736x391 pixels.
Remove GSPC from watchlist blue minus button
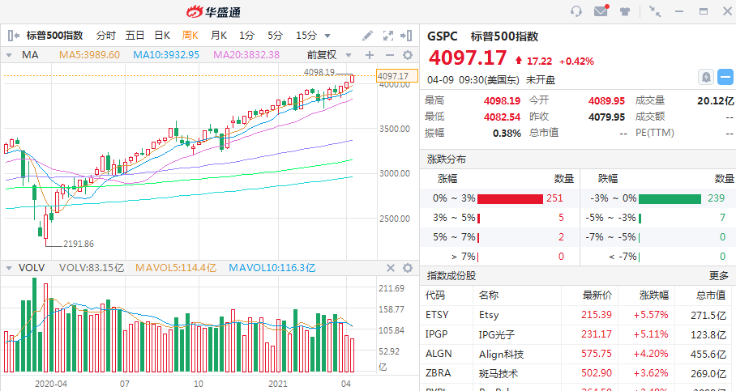click(725, 77)
